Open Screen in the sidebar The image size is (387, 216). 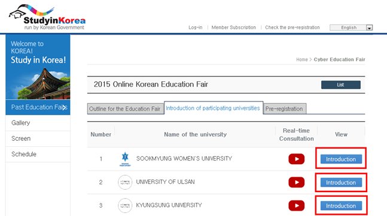point(38,138)
